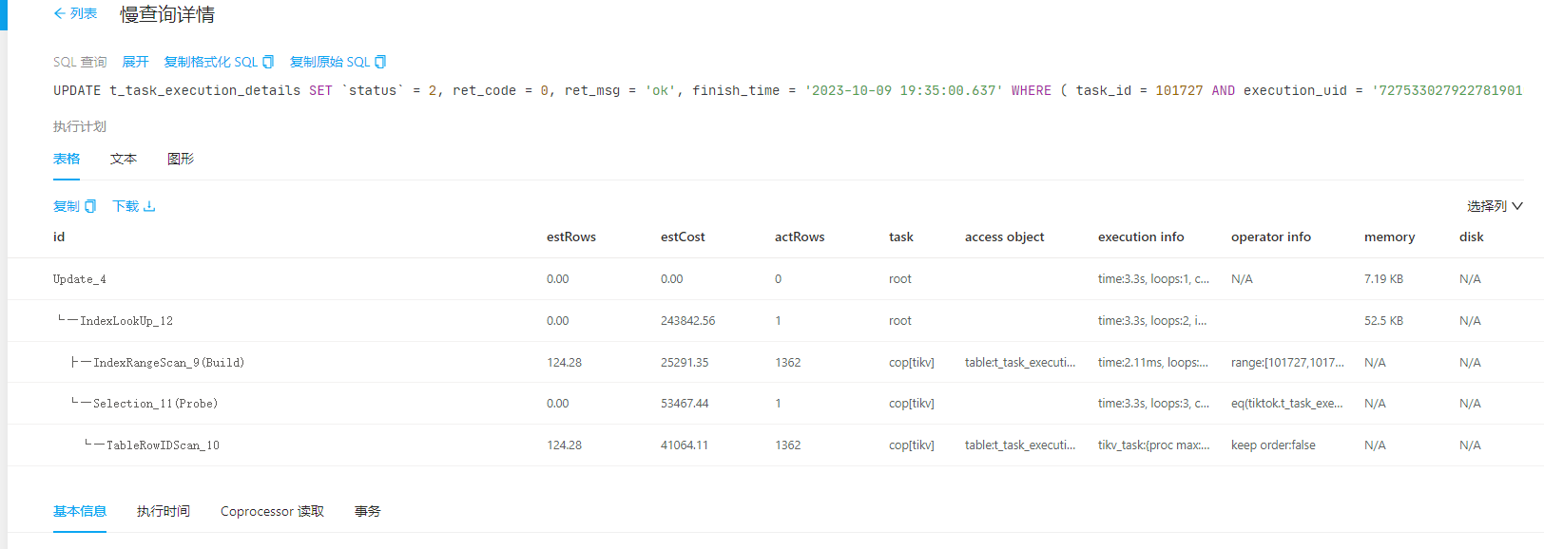Open the 执行时间 tab

click(x=164, y=511)
